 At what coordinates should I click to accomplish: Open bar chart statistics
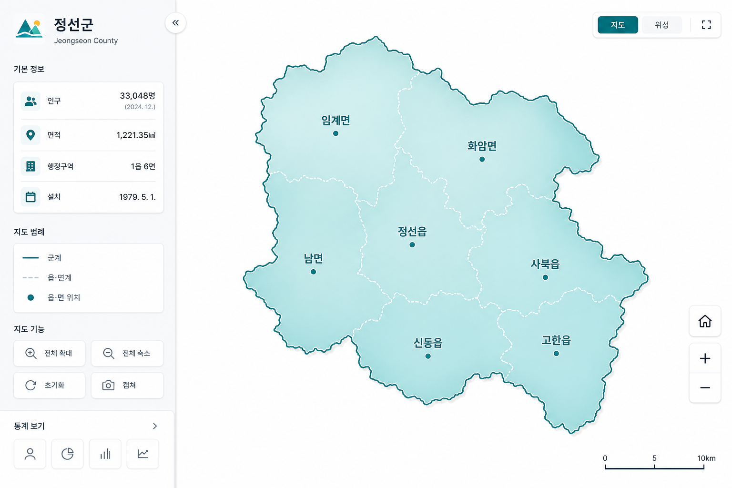click(x=105, y=454)
